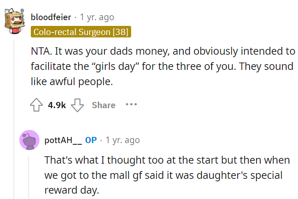Click 'like awful people.' comment line
Viewport: 298px width, 199px height.
[72, 81]
